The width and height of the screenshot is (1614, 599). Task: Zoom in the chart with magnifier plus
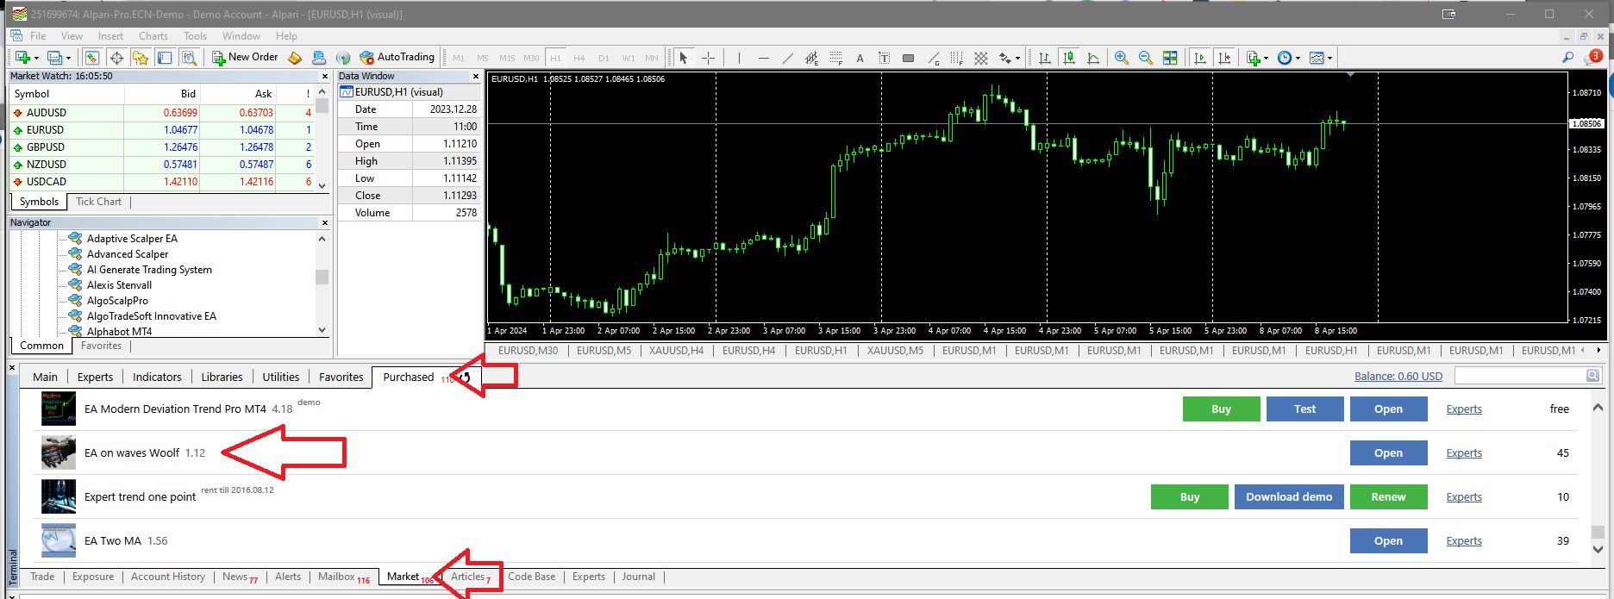click(x=1122, y=58)
